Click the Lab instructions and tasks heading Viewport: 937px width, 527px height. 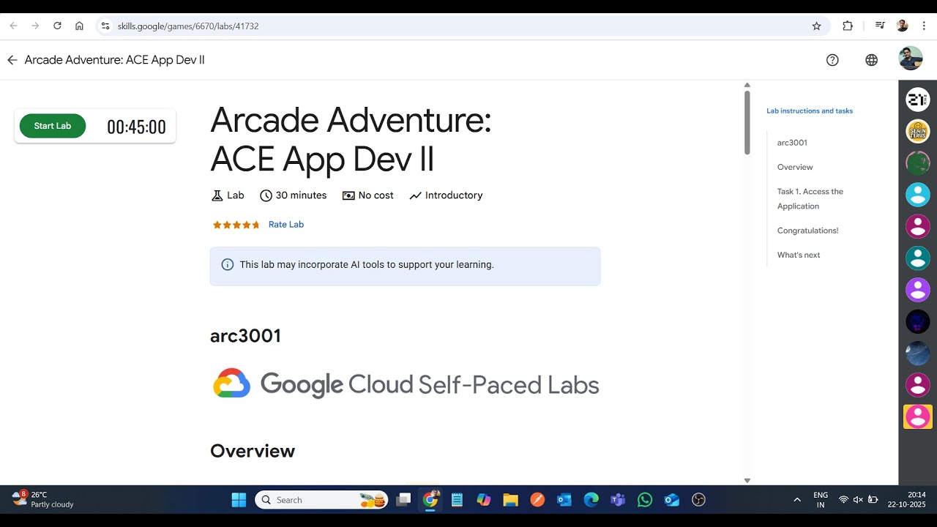click(810, 111)
